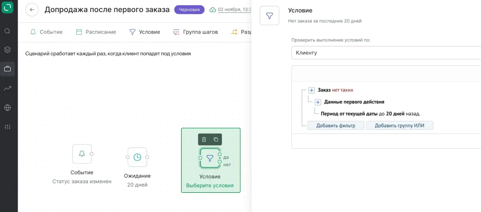Click 'нет таких' condition text
Viewport: 481px width, 212px height.
click(x=343, y=90)
